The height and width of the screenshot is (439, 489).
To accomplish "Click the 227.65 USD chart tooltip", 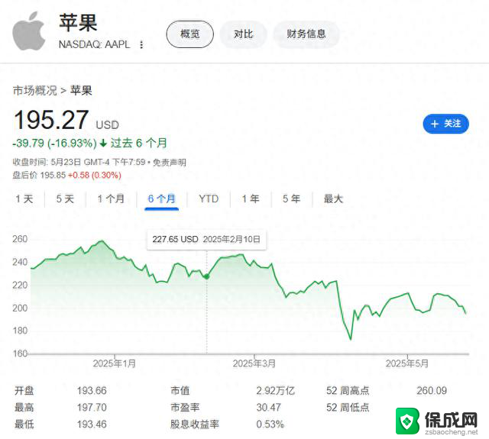I will (x=207, y=239).
